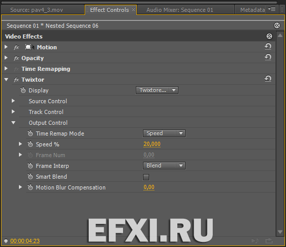Screen dimensions: 286x247
Task: Switch to Source: pav4_3.mov tab
Action: click(x=37, y=10)
